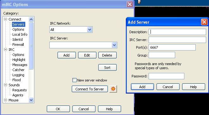Select Flood in the category tree
The width and height of the screenshot is (209, 115).
click(x=16, y=80)
